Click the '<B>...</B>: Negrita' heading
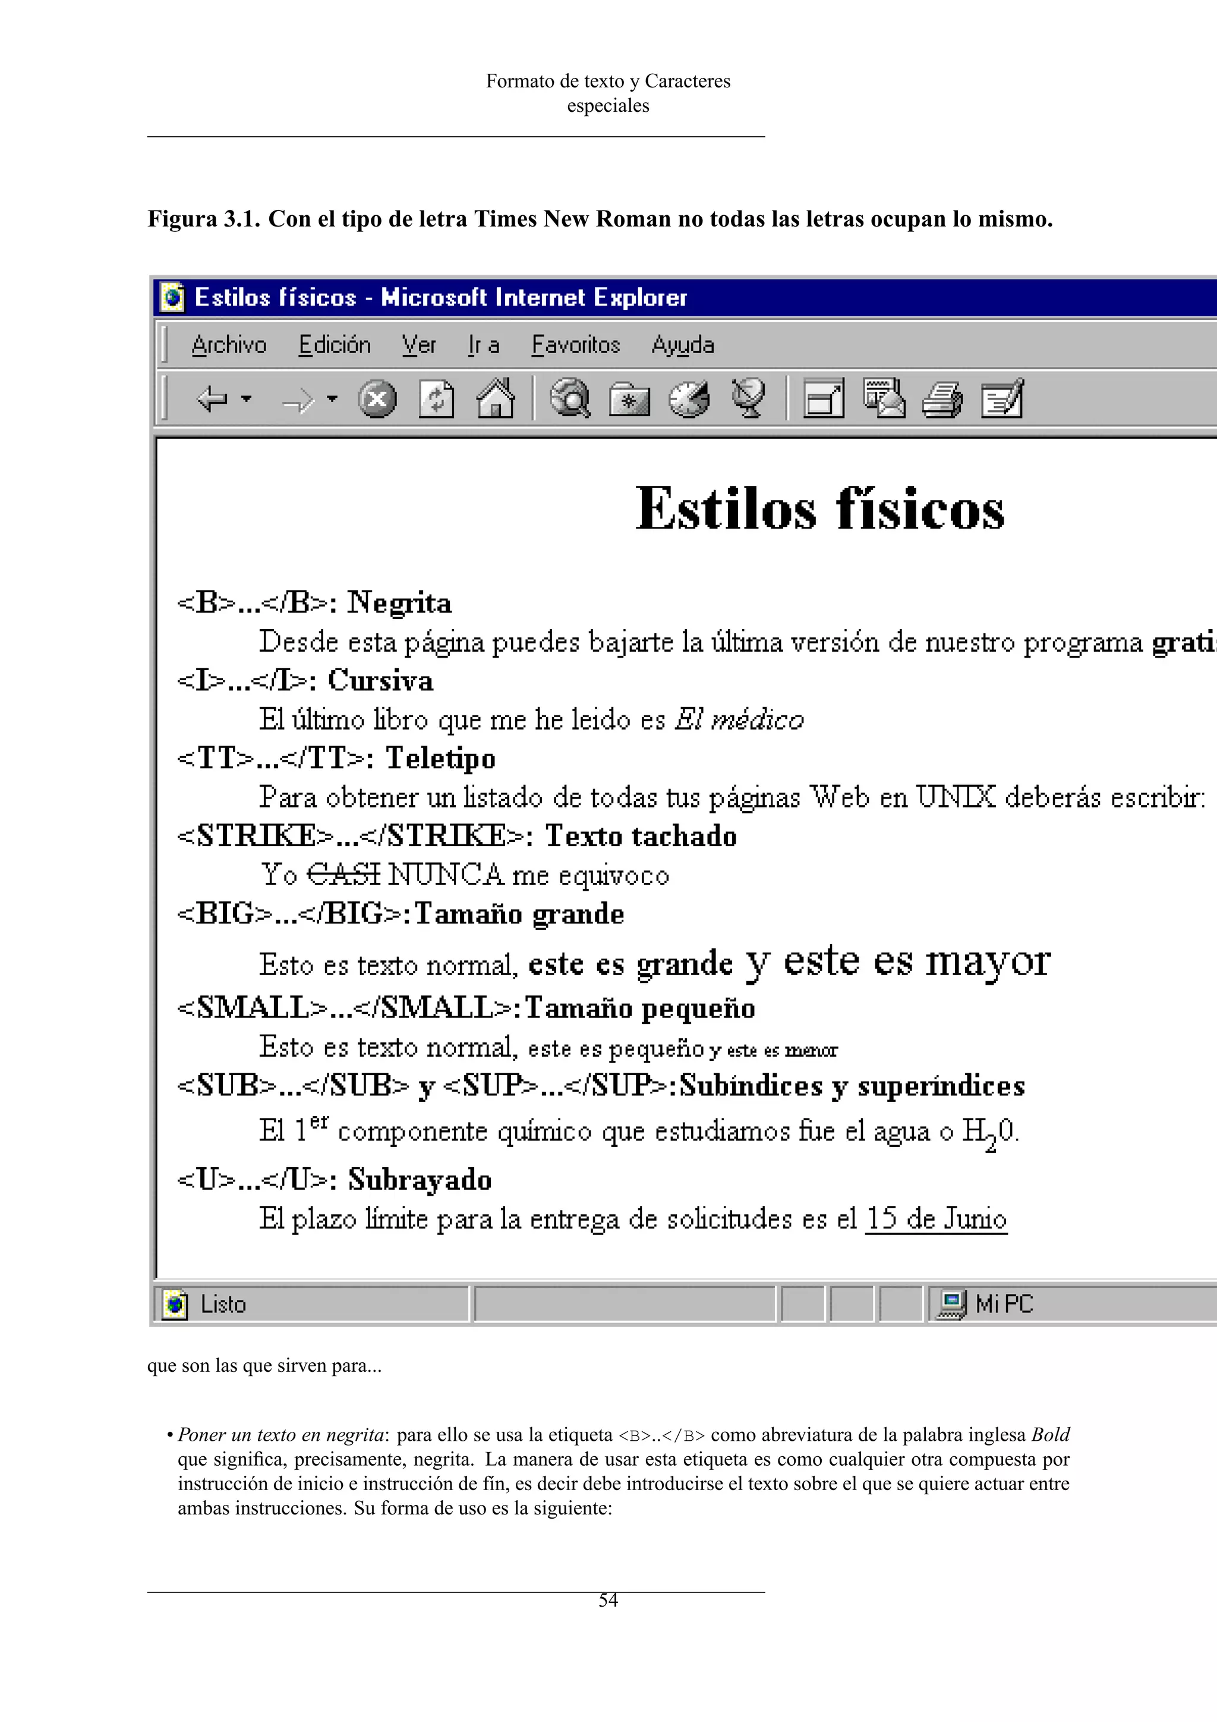The width and height of the screenshot is (1217, 1722). tap(314, 604)
